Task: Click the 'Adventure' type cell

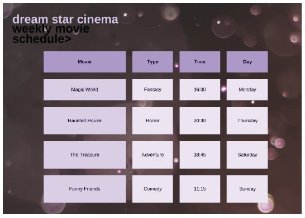Action: [152, 154]
